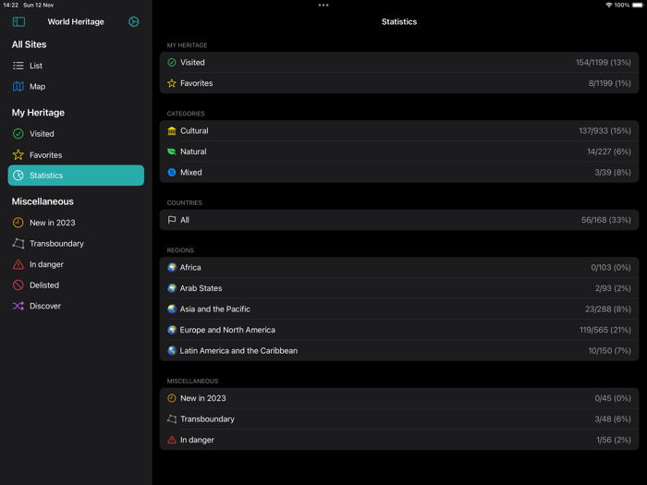The width and height of the screenshot is (647, 485).
Task: Tap the circular play icon beside World Heritage
Action: [x=134, y=21]
